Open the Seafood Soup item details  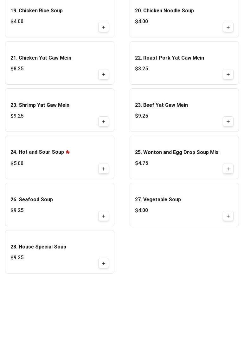(x=32, y=200)
